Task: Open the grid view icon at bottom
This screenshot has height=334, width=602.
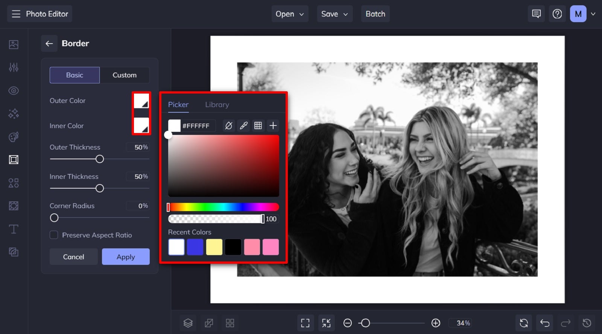Action: 230,323
